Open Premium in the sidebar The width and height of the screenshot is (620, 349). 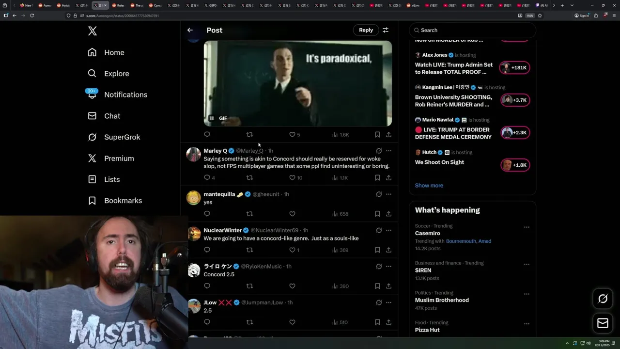(111, 158)
